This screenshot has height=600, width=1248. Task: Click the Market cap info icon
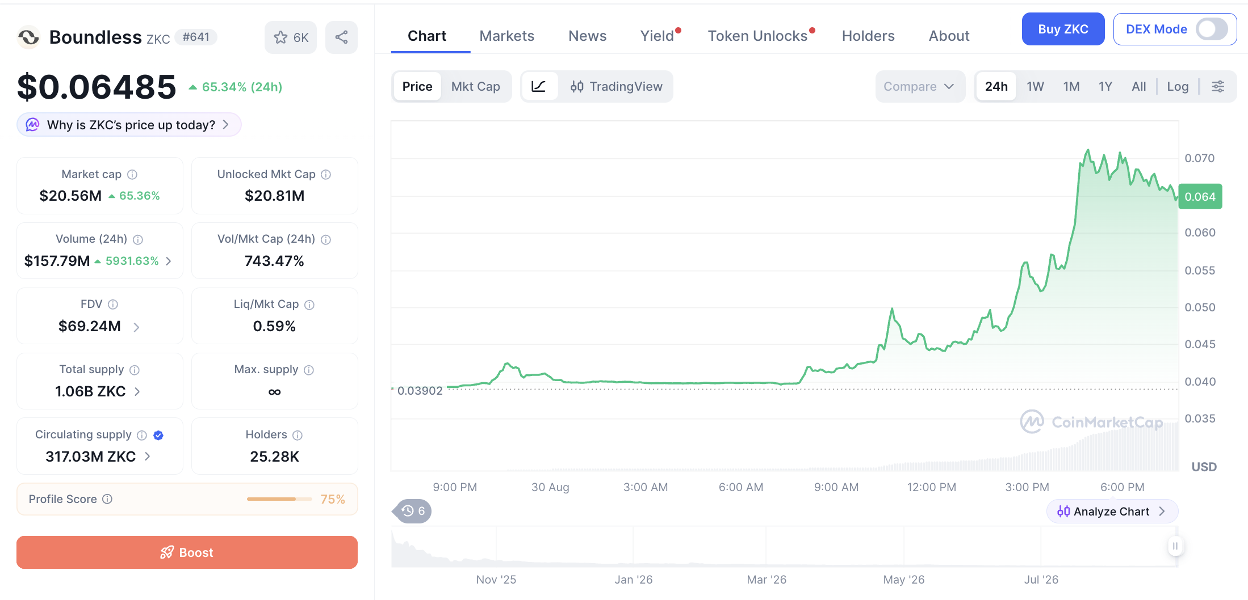click(132, 174)
